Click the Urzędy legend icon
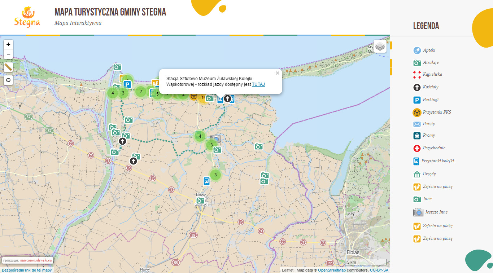This screenshot has width=493, height=273. point(417,174)
